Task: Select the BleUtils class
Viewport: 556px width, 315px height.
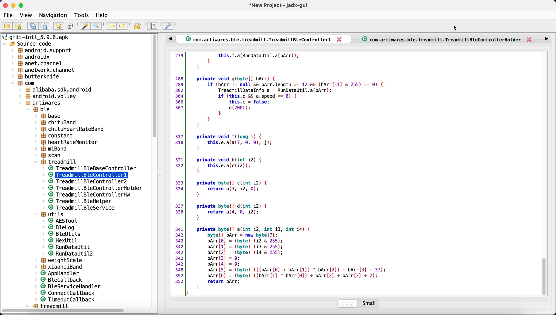Action: (x=68, y=234)
